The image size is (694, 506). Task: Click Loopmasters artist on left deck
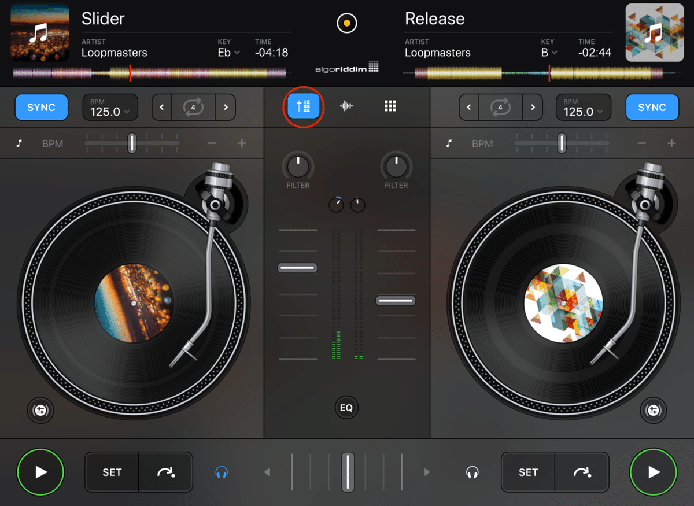tap(115, 53)
